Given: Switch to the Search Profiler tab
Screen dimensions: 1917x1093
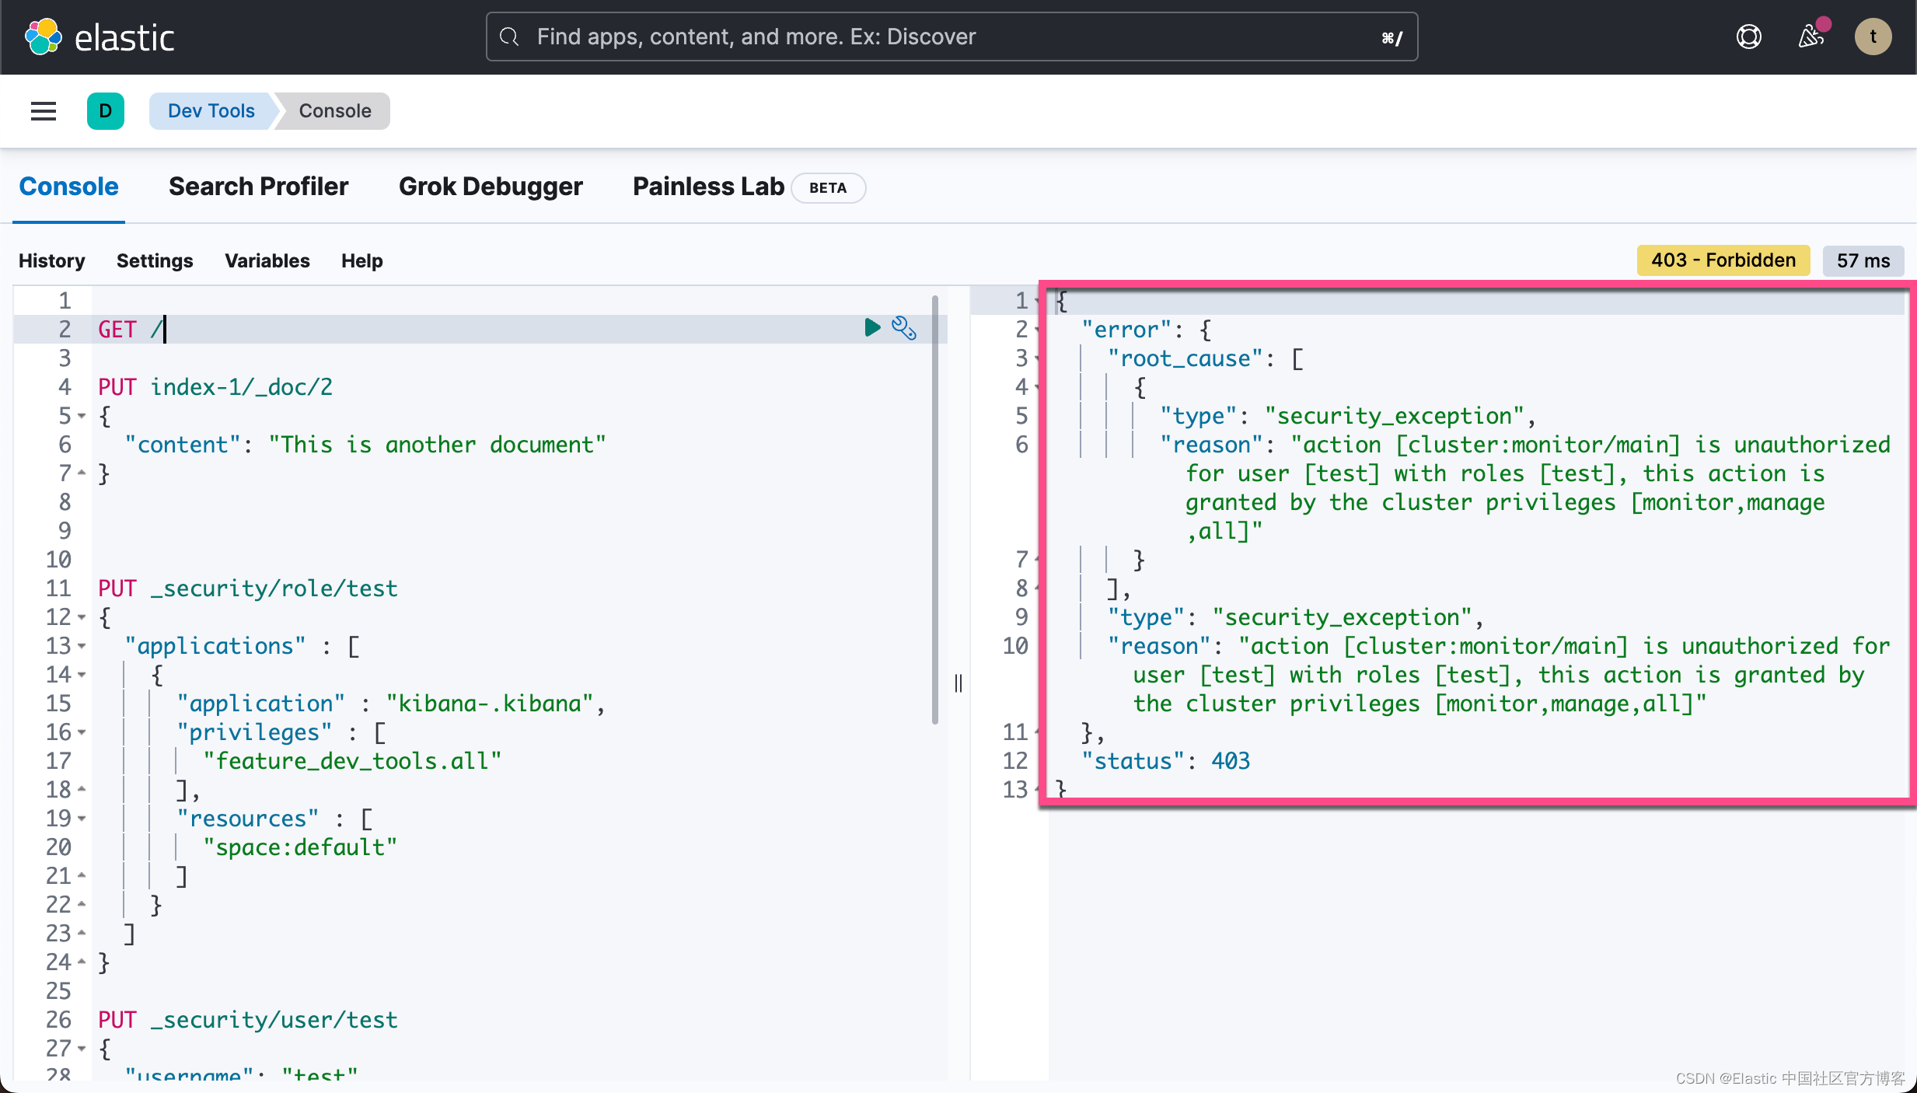Looking at the screenshot, I should [x=258, y=187].
